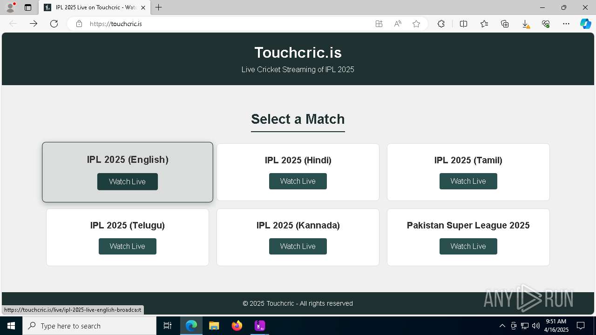Open the Windows Start menu
The height and width of the screenshot is (335, 596).
pos(11,326)
